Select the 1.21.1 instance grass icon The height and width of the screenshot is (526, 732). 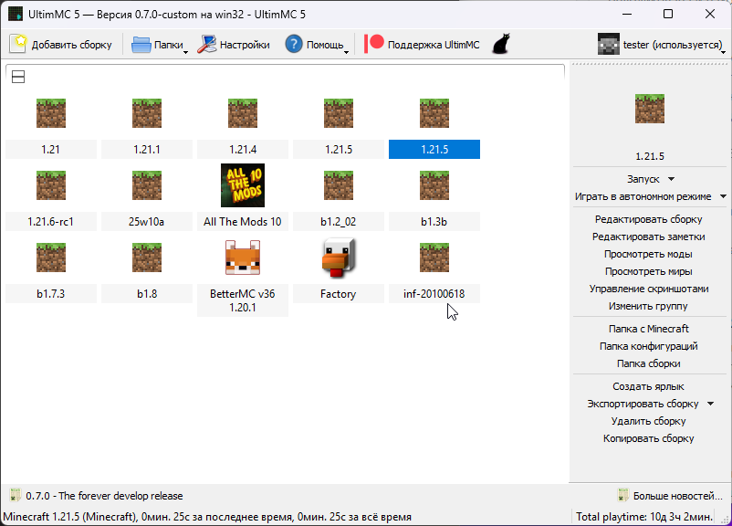click(x=147, y=113)
